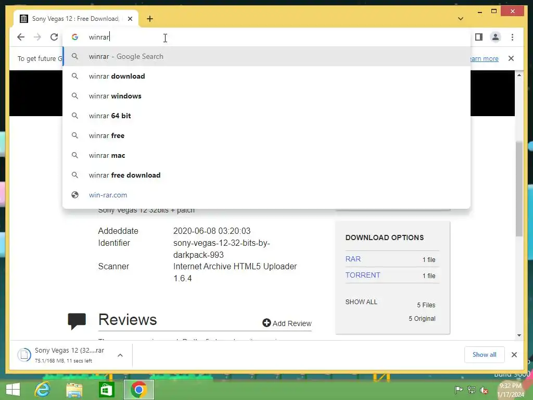The height and width of the screenshot is (400, 533).
Task: Open Action Center flag icon
Action: coord(459,390)
